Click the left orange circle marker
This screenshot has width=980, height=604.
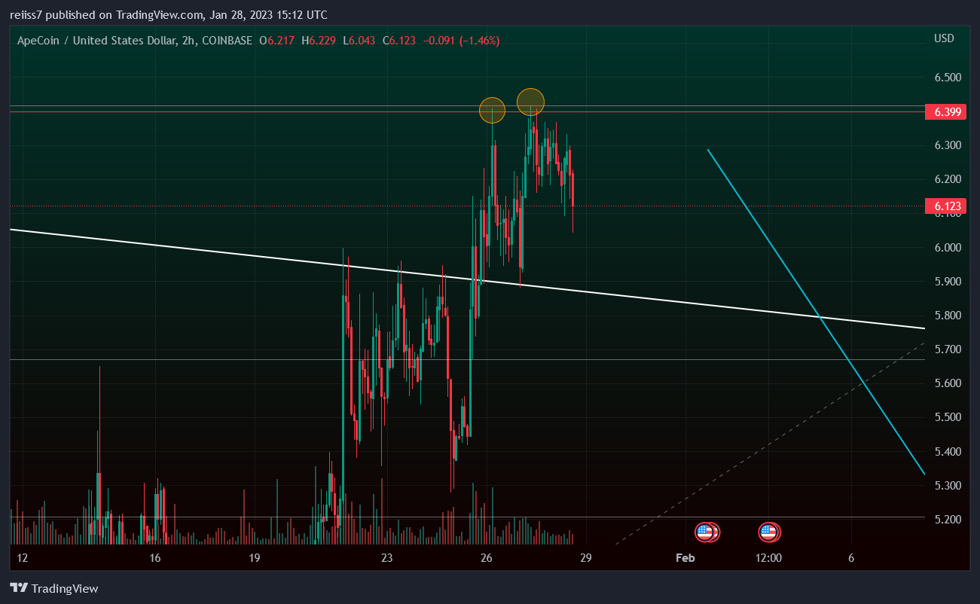492,111
